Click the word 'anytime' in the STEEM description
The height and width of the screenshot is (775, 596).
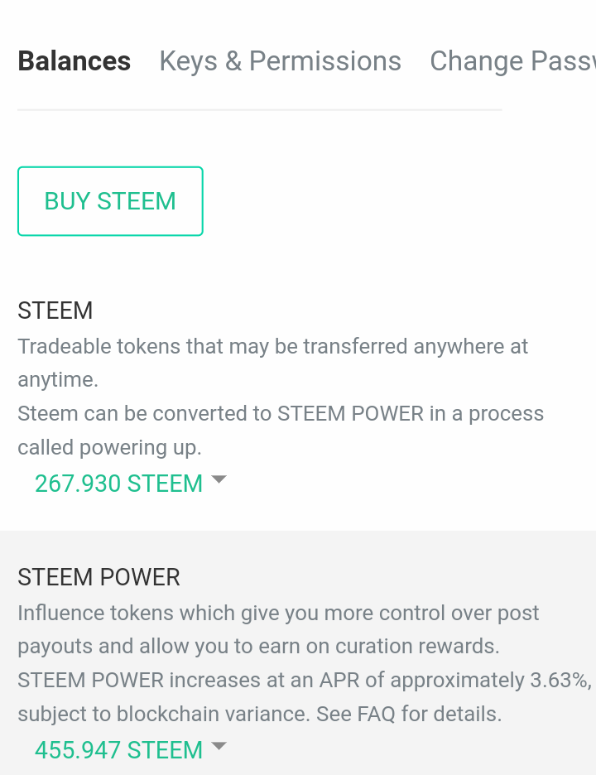(x=57, y=379)
